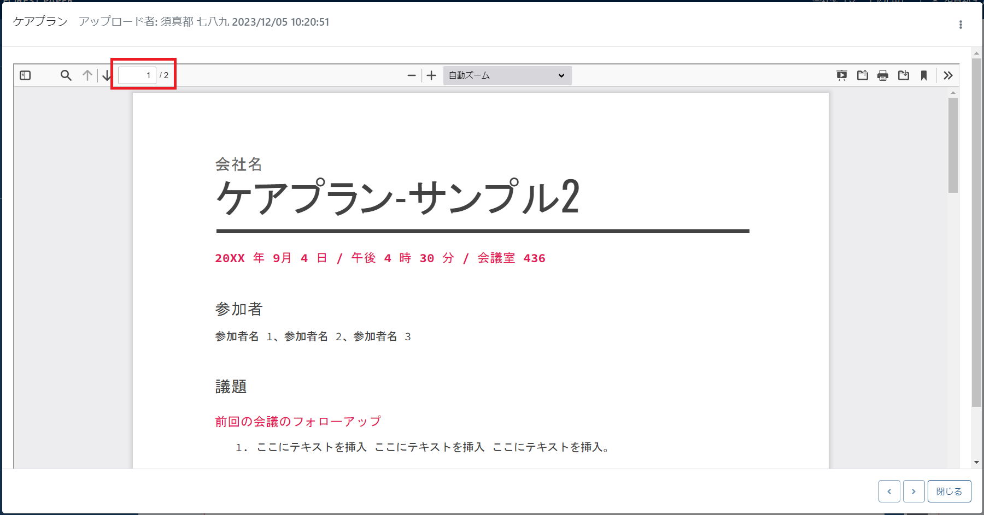Zoom in with the plus icon

click(x=431, y=75)
